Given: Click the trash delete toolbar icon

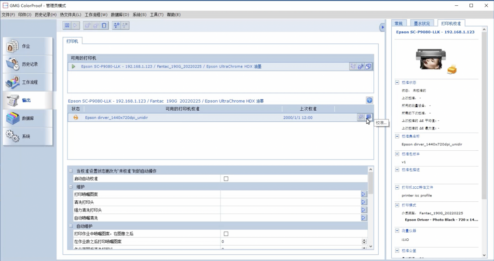Looking at the screenshot, I should pyautogui.click(x=104, y=26).
